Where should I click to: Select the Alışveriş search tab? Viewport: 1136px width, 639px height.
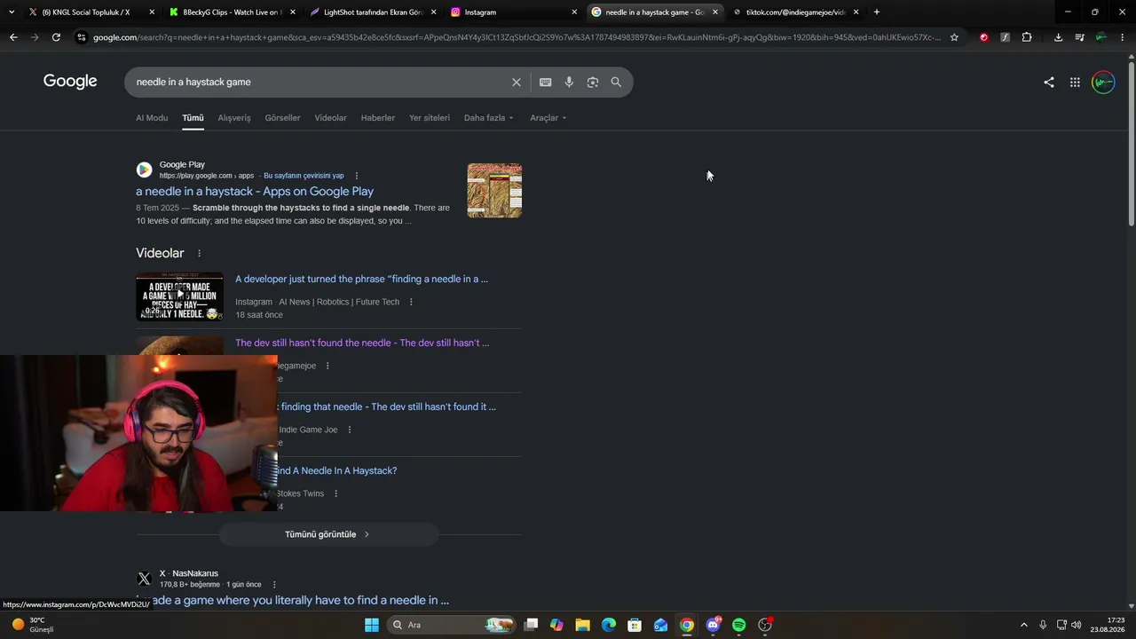click(x=234, y=118)
